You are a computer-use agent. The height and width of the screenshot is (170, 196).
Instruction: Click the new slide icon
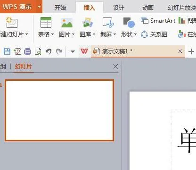(12, 22)
